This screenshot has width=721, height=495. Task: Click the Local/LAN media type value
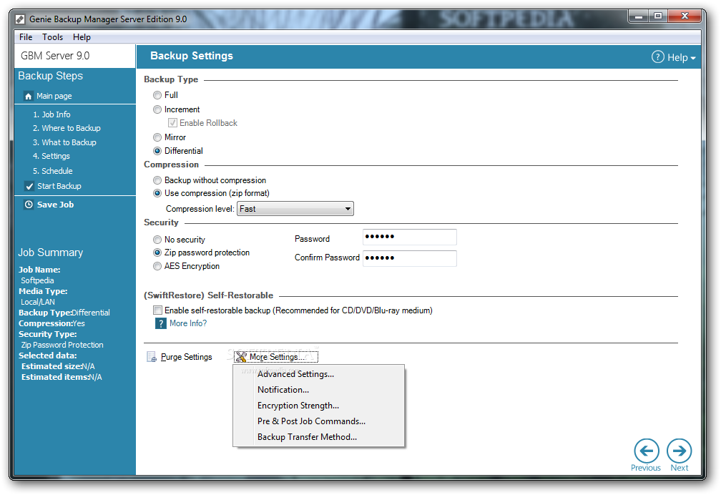[38, 303]
